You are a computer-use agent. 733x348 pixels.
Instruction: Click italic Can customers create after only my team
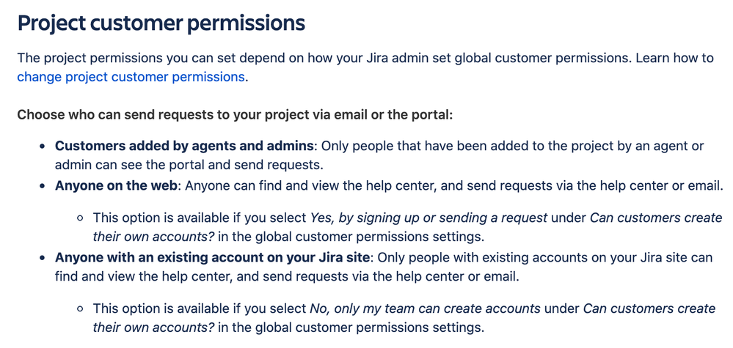pyautogui.click(x=650, y=308)
